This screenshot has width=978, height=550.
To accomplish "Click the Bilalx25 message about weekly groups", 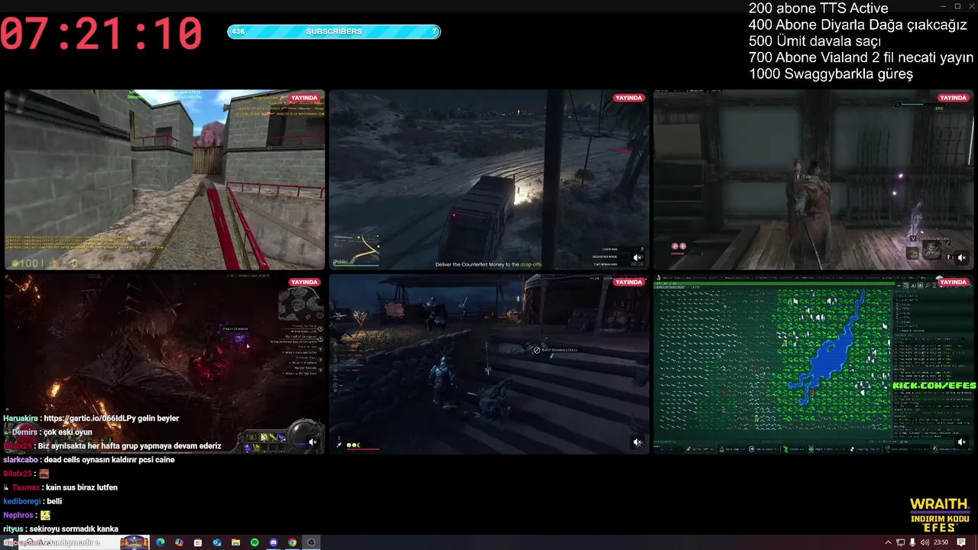I will coord(129,446).
